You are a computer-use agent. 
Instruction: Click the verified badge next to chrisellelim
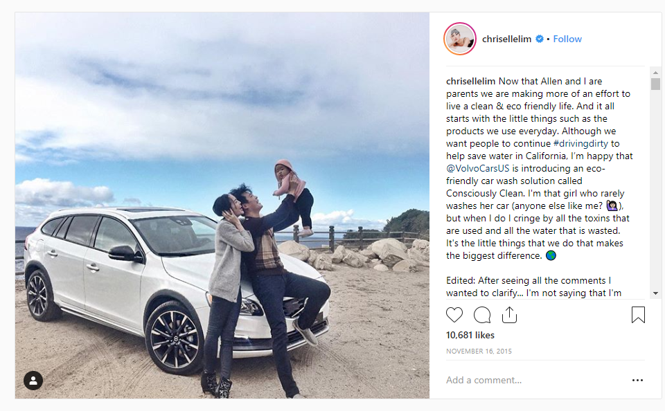(x=540, y=39)
